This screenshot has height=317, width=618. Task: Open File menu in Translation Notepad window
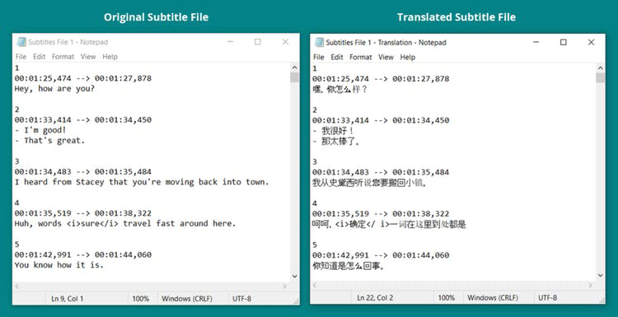[x=318, y=57]
